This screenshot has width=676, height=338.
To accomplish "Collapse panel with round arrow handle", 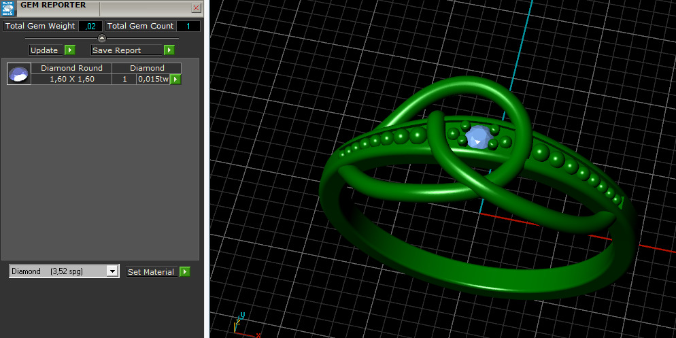I will [x=102, y=38].
